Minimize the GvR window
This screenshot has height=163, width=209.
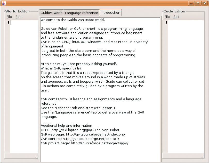pyautogui.click(x=191, y=3)
